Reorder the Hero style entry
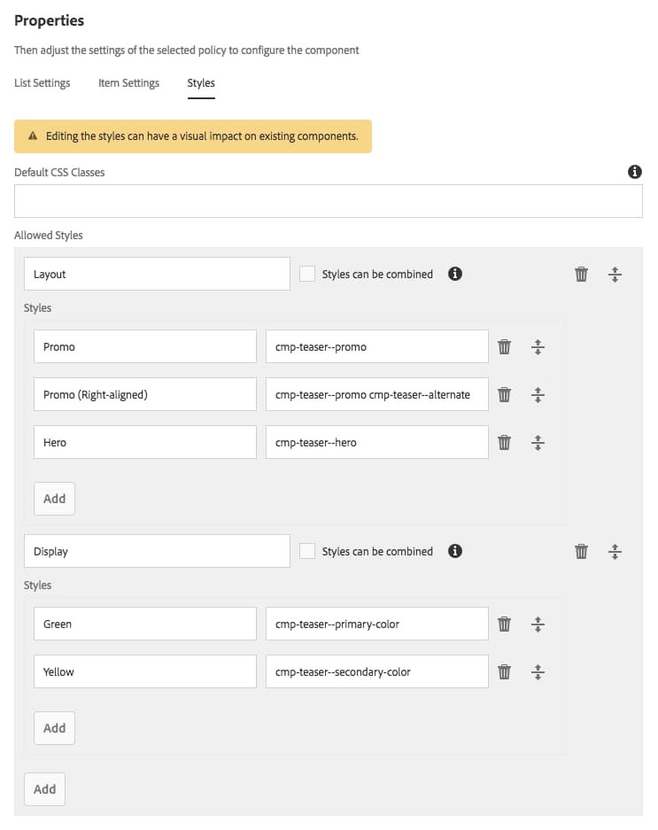 point(538,442)
